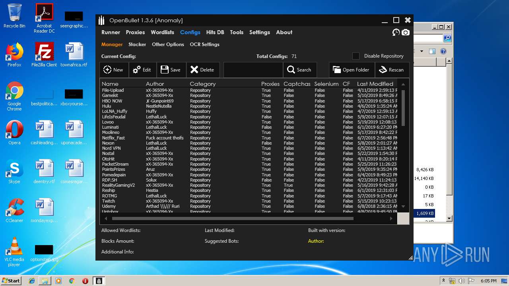Click scroll-down arrow of config list
509x286 pixels.
click(403, 206)
